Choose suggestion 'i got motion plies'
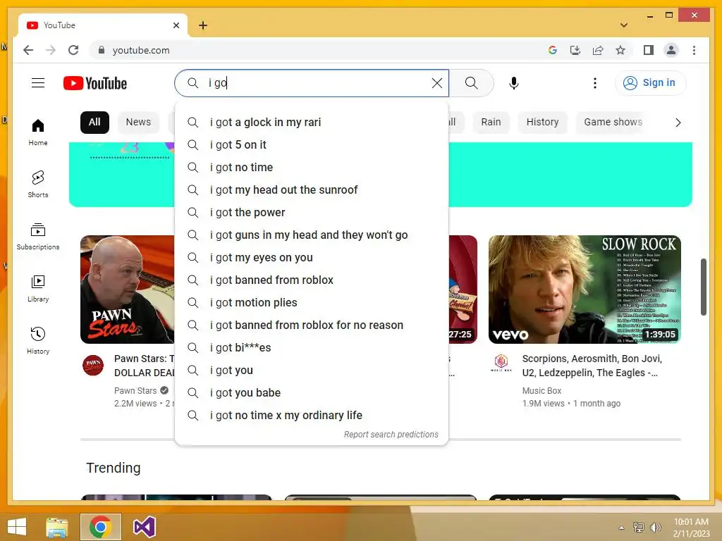 [312, 303]
